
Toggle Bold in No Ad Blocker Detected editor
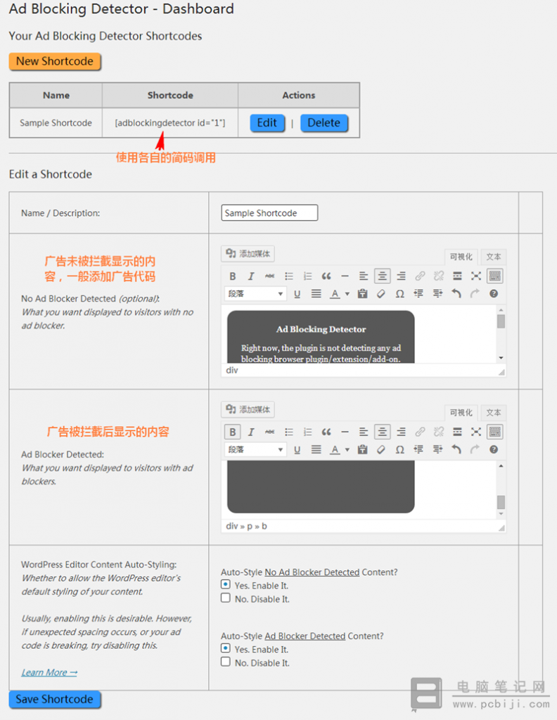click(232, 276)
